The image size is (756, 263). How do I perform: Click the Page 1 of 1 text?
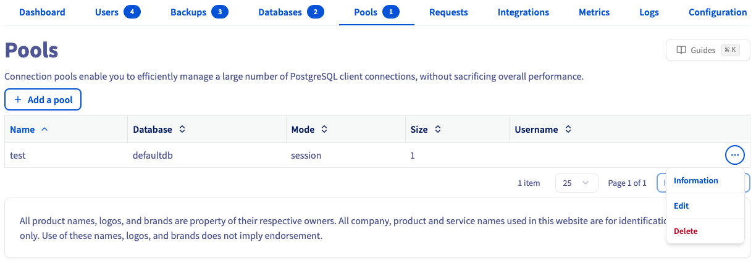628,183
